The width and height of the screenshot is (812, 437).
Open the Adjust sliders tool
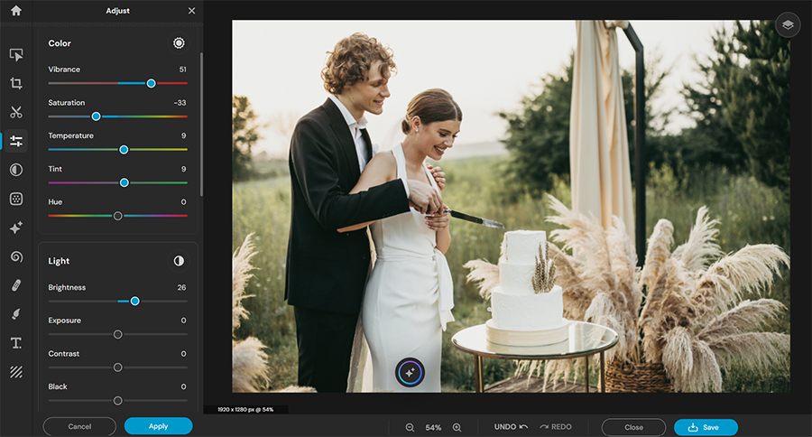pyautogui.click(x=16, y=141)
